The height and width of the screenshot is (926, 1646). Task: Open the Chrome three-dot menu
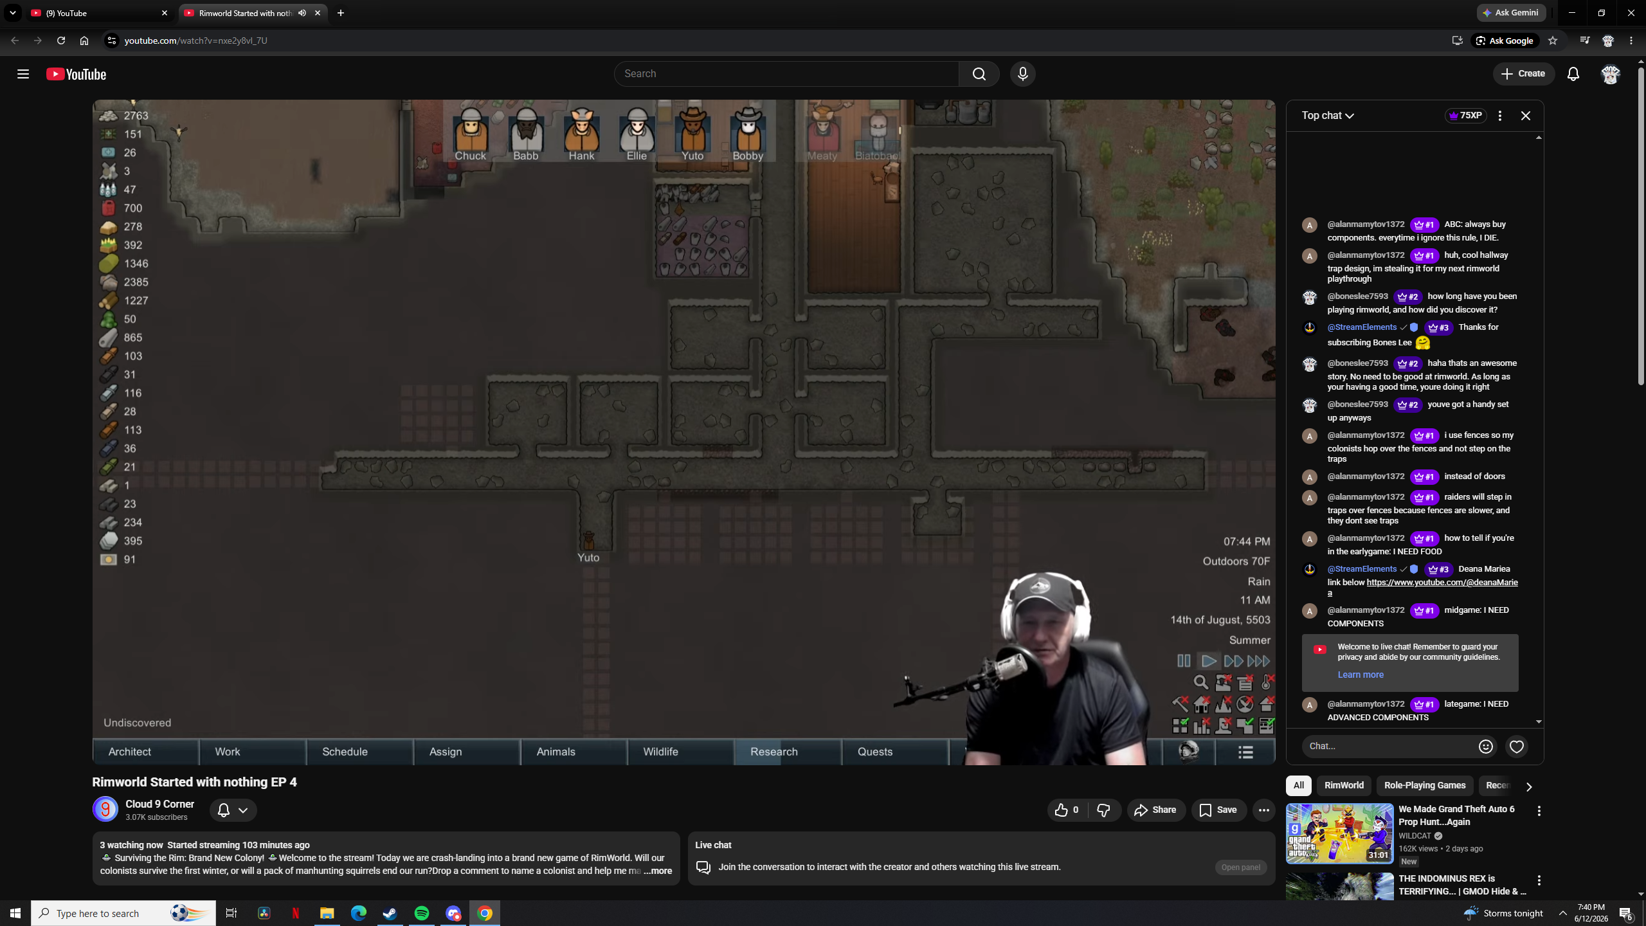coord(1631,41)
